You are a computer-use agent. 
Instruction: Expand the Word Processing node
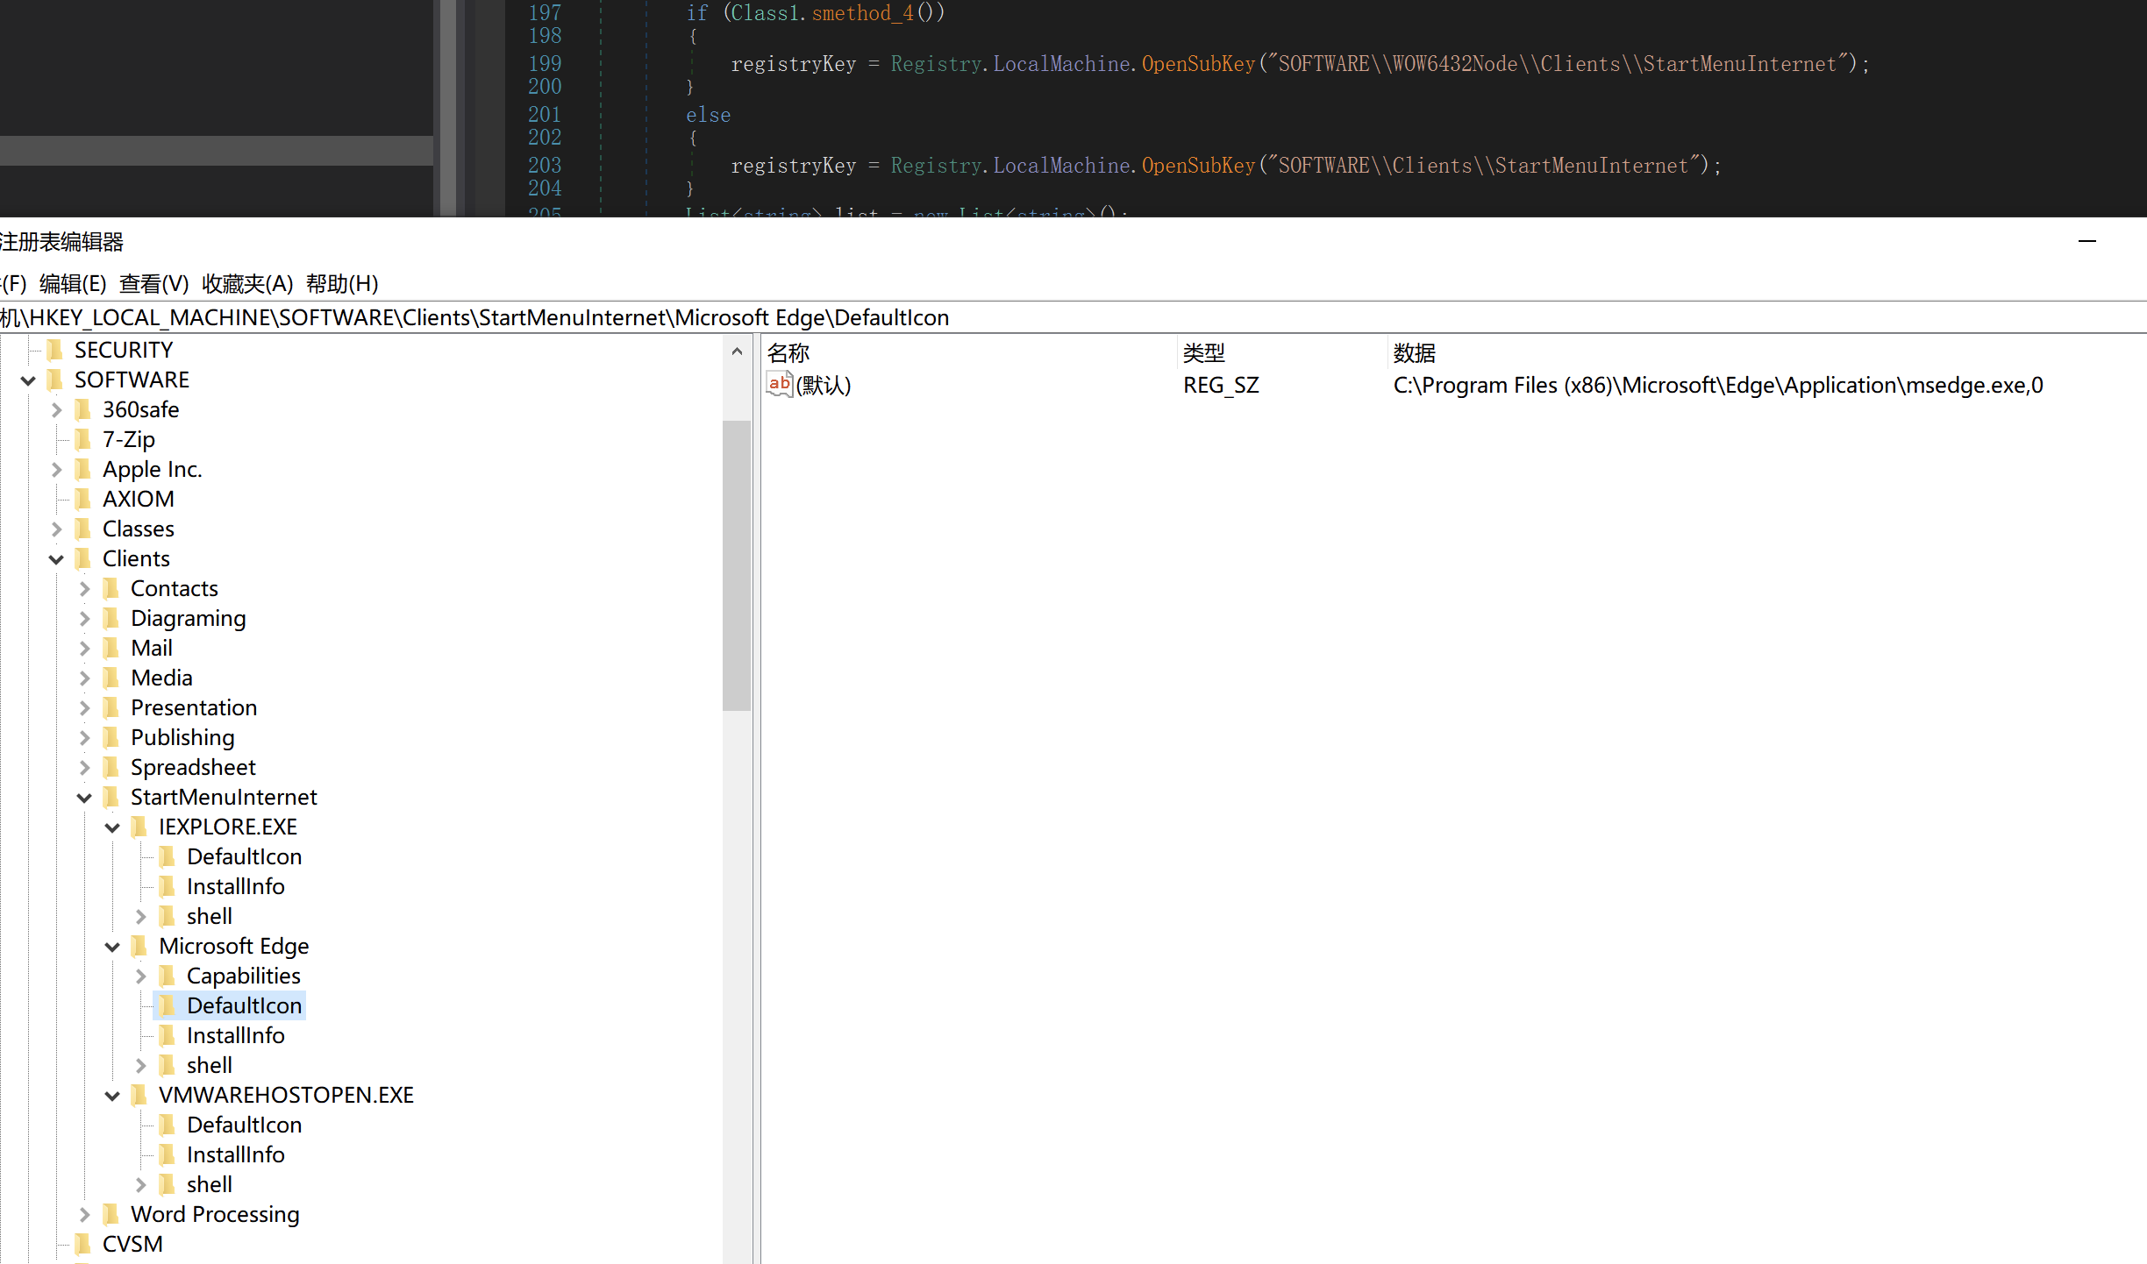click(84, 1215)
